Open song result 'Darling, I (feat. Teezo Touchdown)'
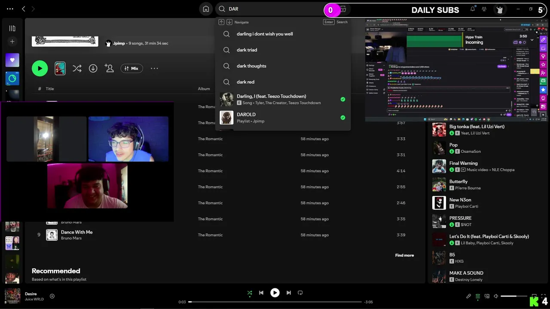The height and width of the screenshot is (309, 550). tap(283, 99)
